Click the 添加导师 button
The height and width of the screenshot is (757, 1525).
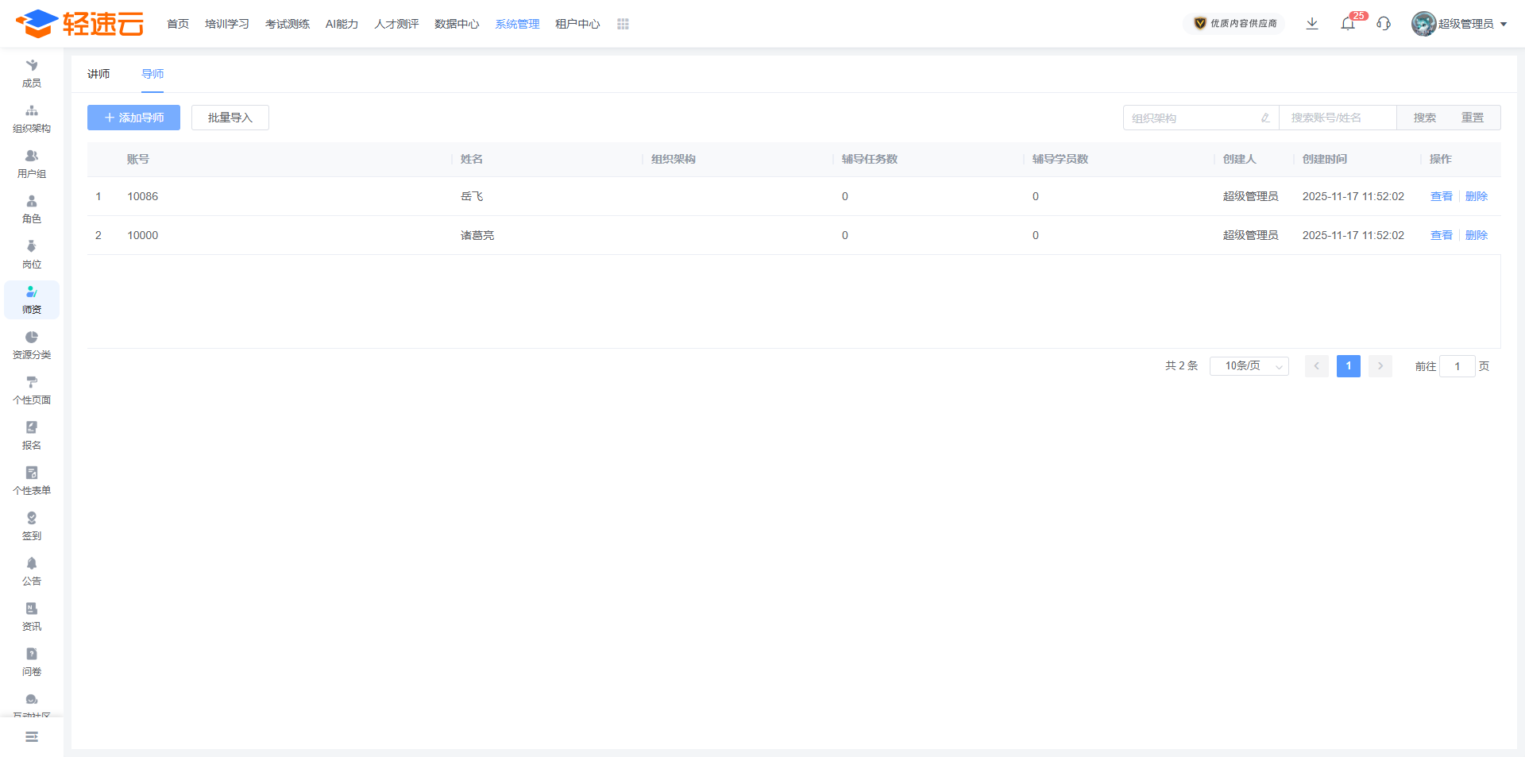click(x=133, y=118)
